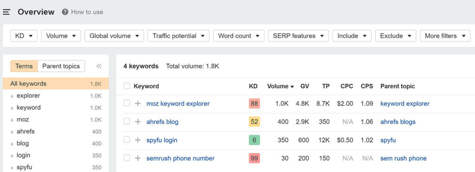Add semrush phone number using plus icon
Viewport: 475px width, 172px height.
[138, 158]
